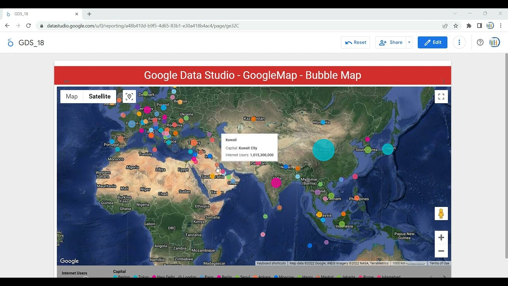Open the tab search chevron in title bar
This screenshot has height=286, width=508.
tap(455, 14)
